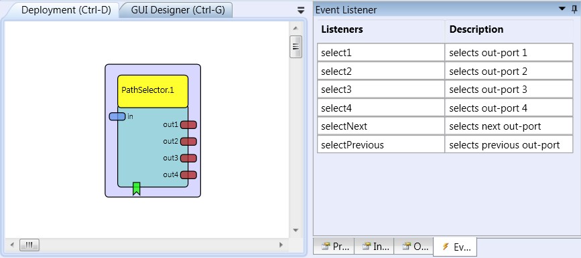Open the Event Listener panel options dropdown

pyautogui.click(x=562, y=9)
